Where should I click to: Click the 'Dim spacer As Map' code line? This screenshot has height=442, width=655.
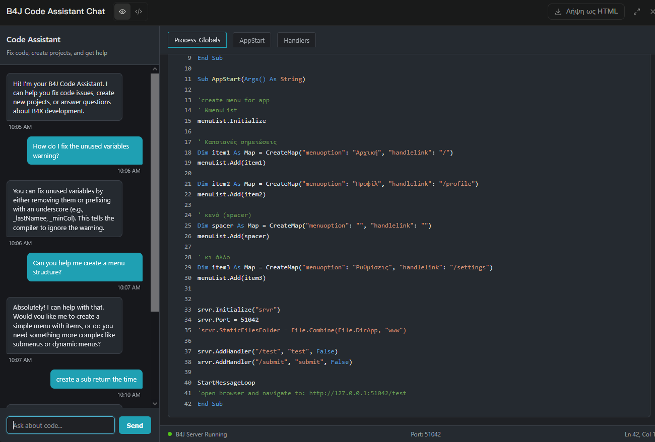click(x=314, y=226)
